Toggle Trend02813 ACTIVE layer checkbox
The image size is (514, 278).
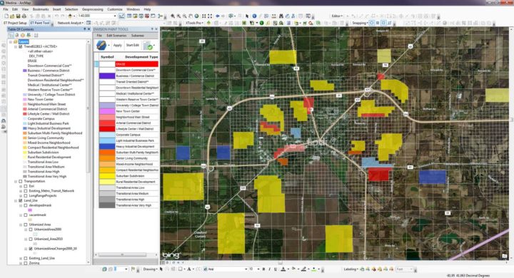pyautogui.click(x=20, y=46)
